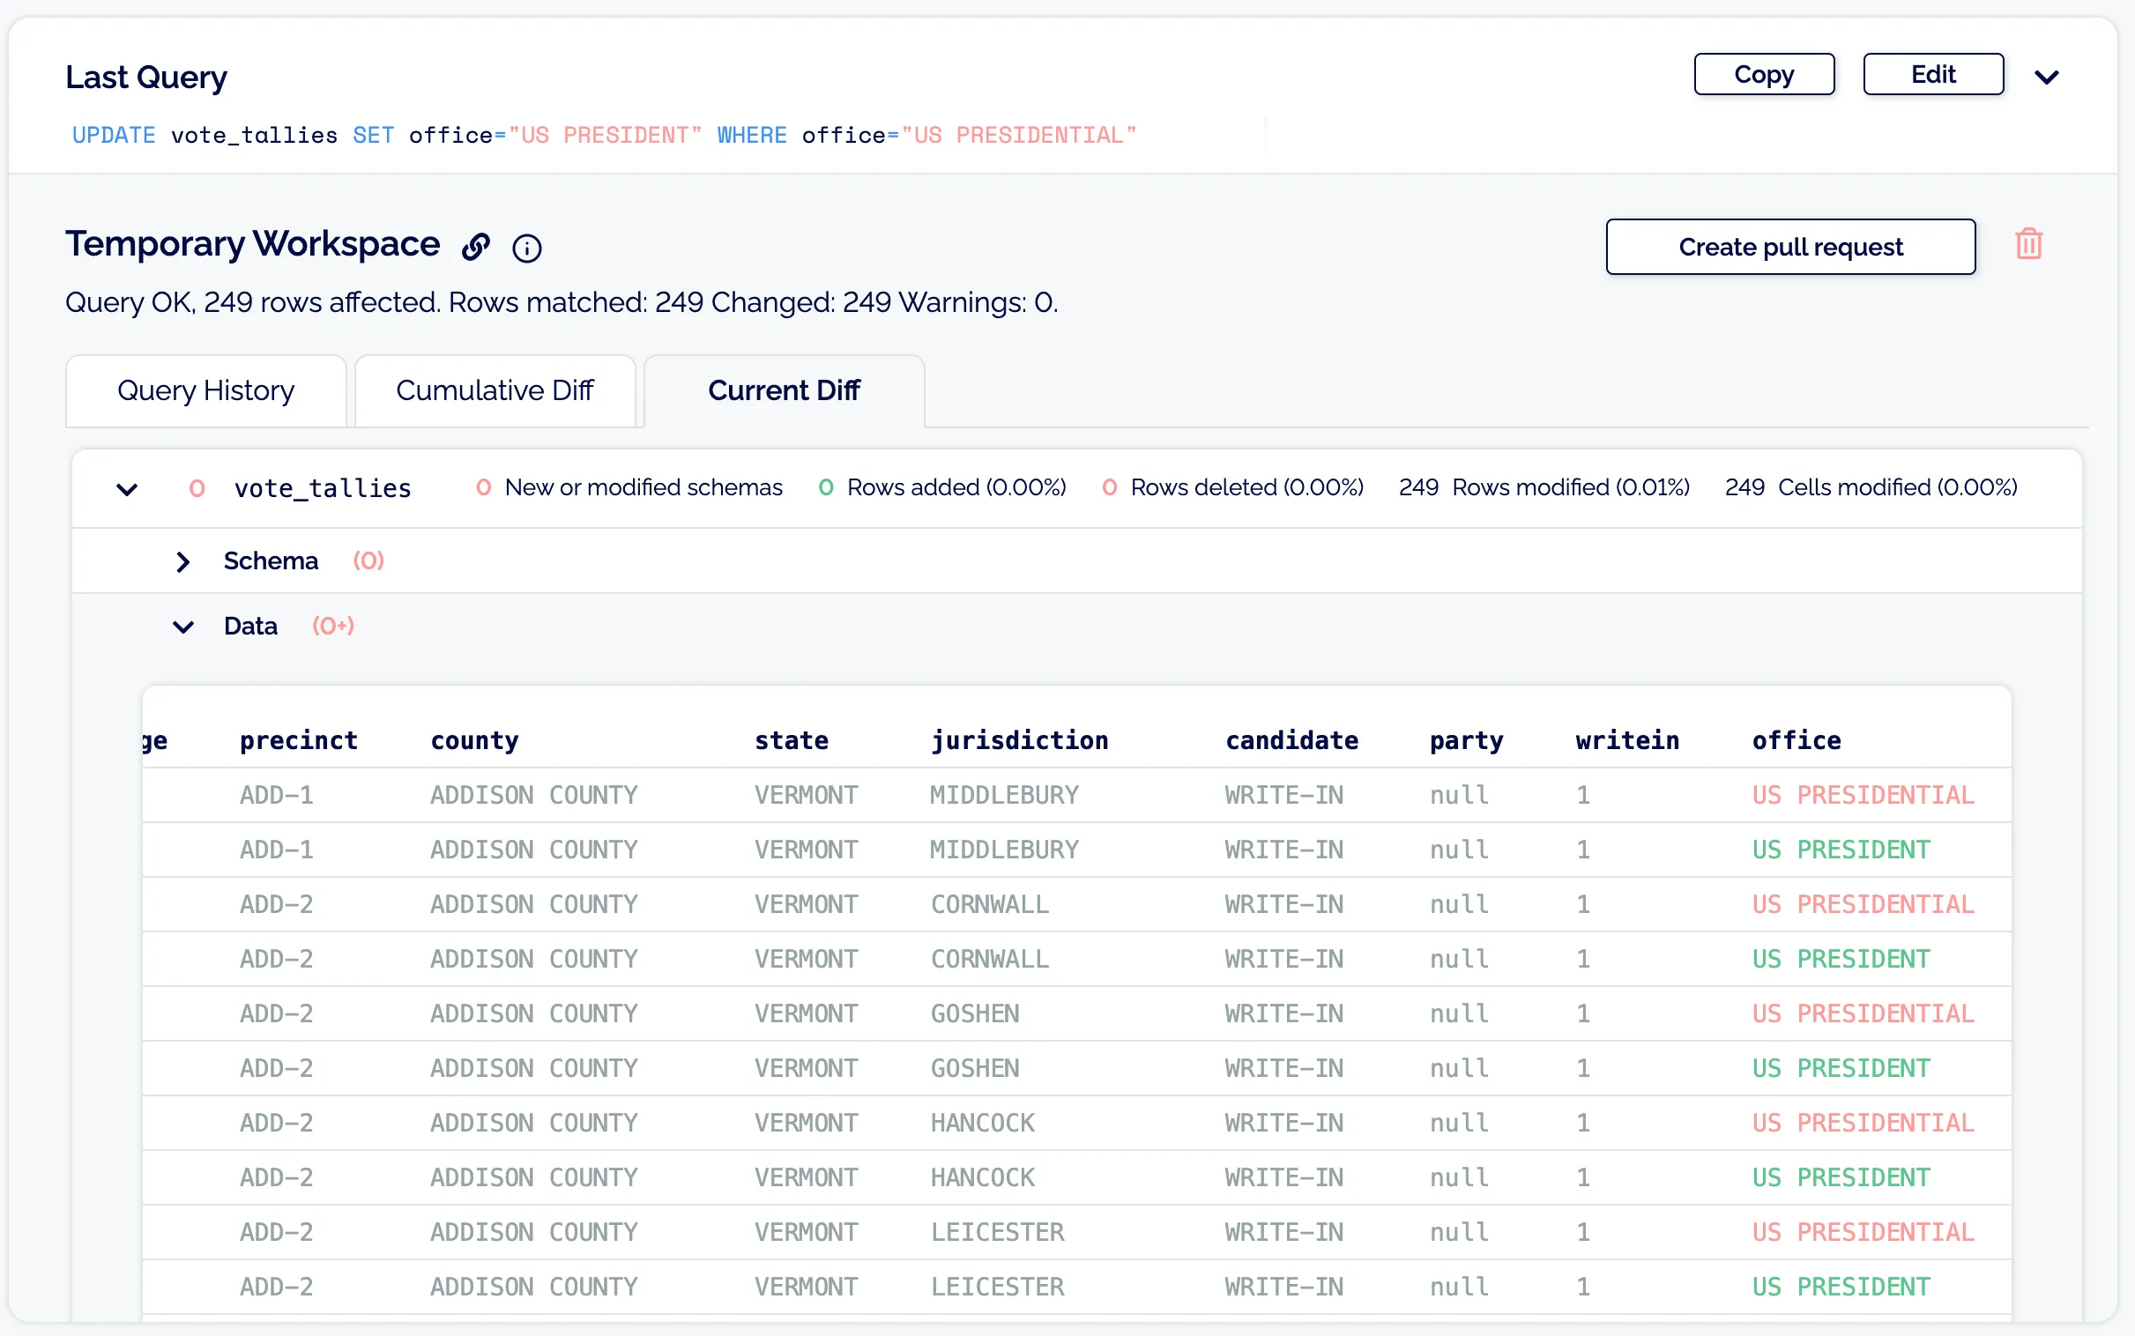Click the green indicator before Rows added
The image size is (2135, 1336).
click(825, 487)
